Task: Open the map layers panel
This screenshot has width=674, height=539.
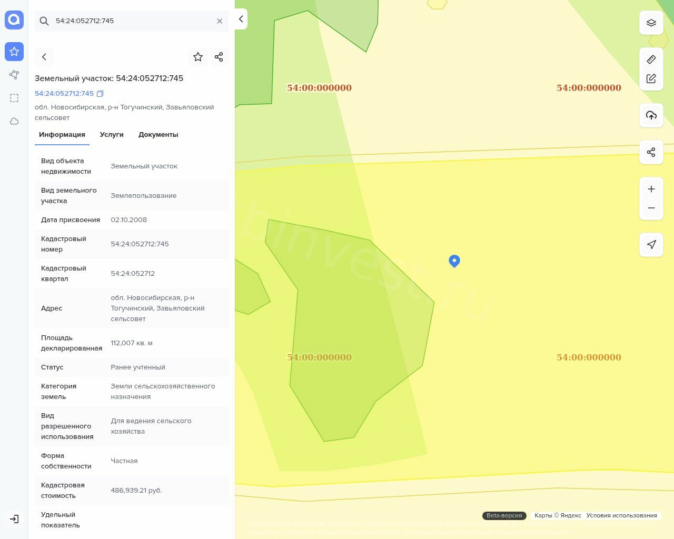Action: point(651,23)
